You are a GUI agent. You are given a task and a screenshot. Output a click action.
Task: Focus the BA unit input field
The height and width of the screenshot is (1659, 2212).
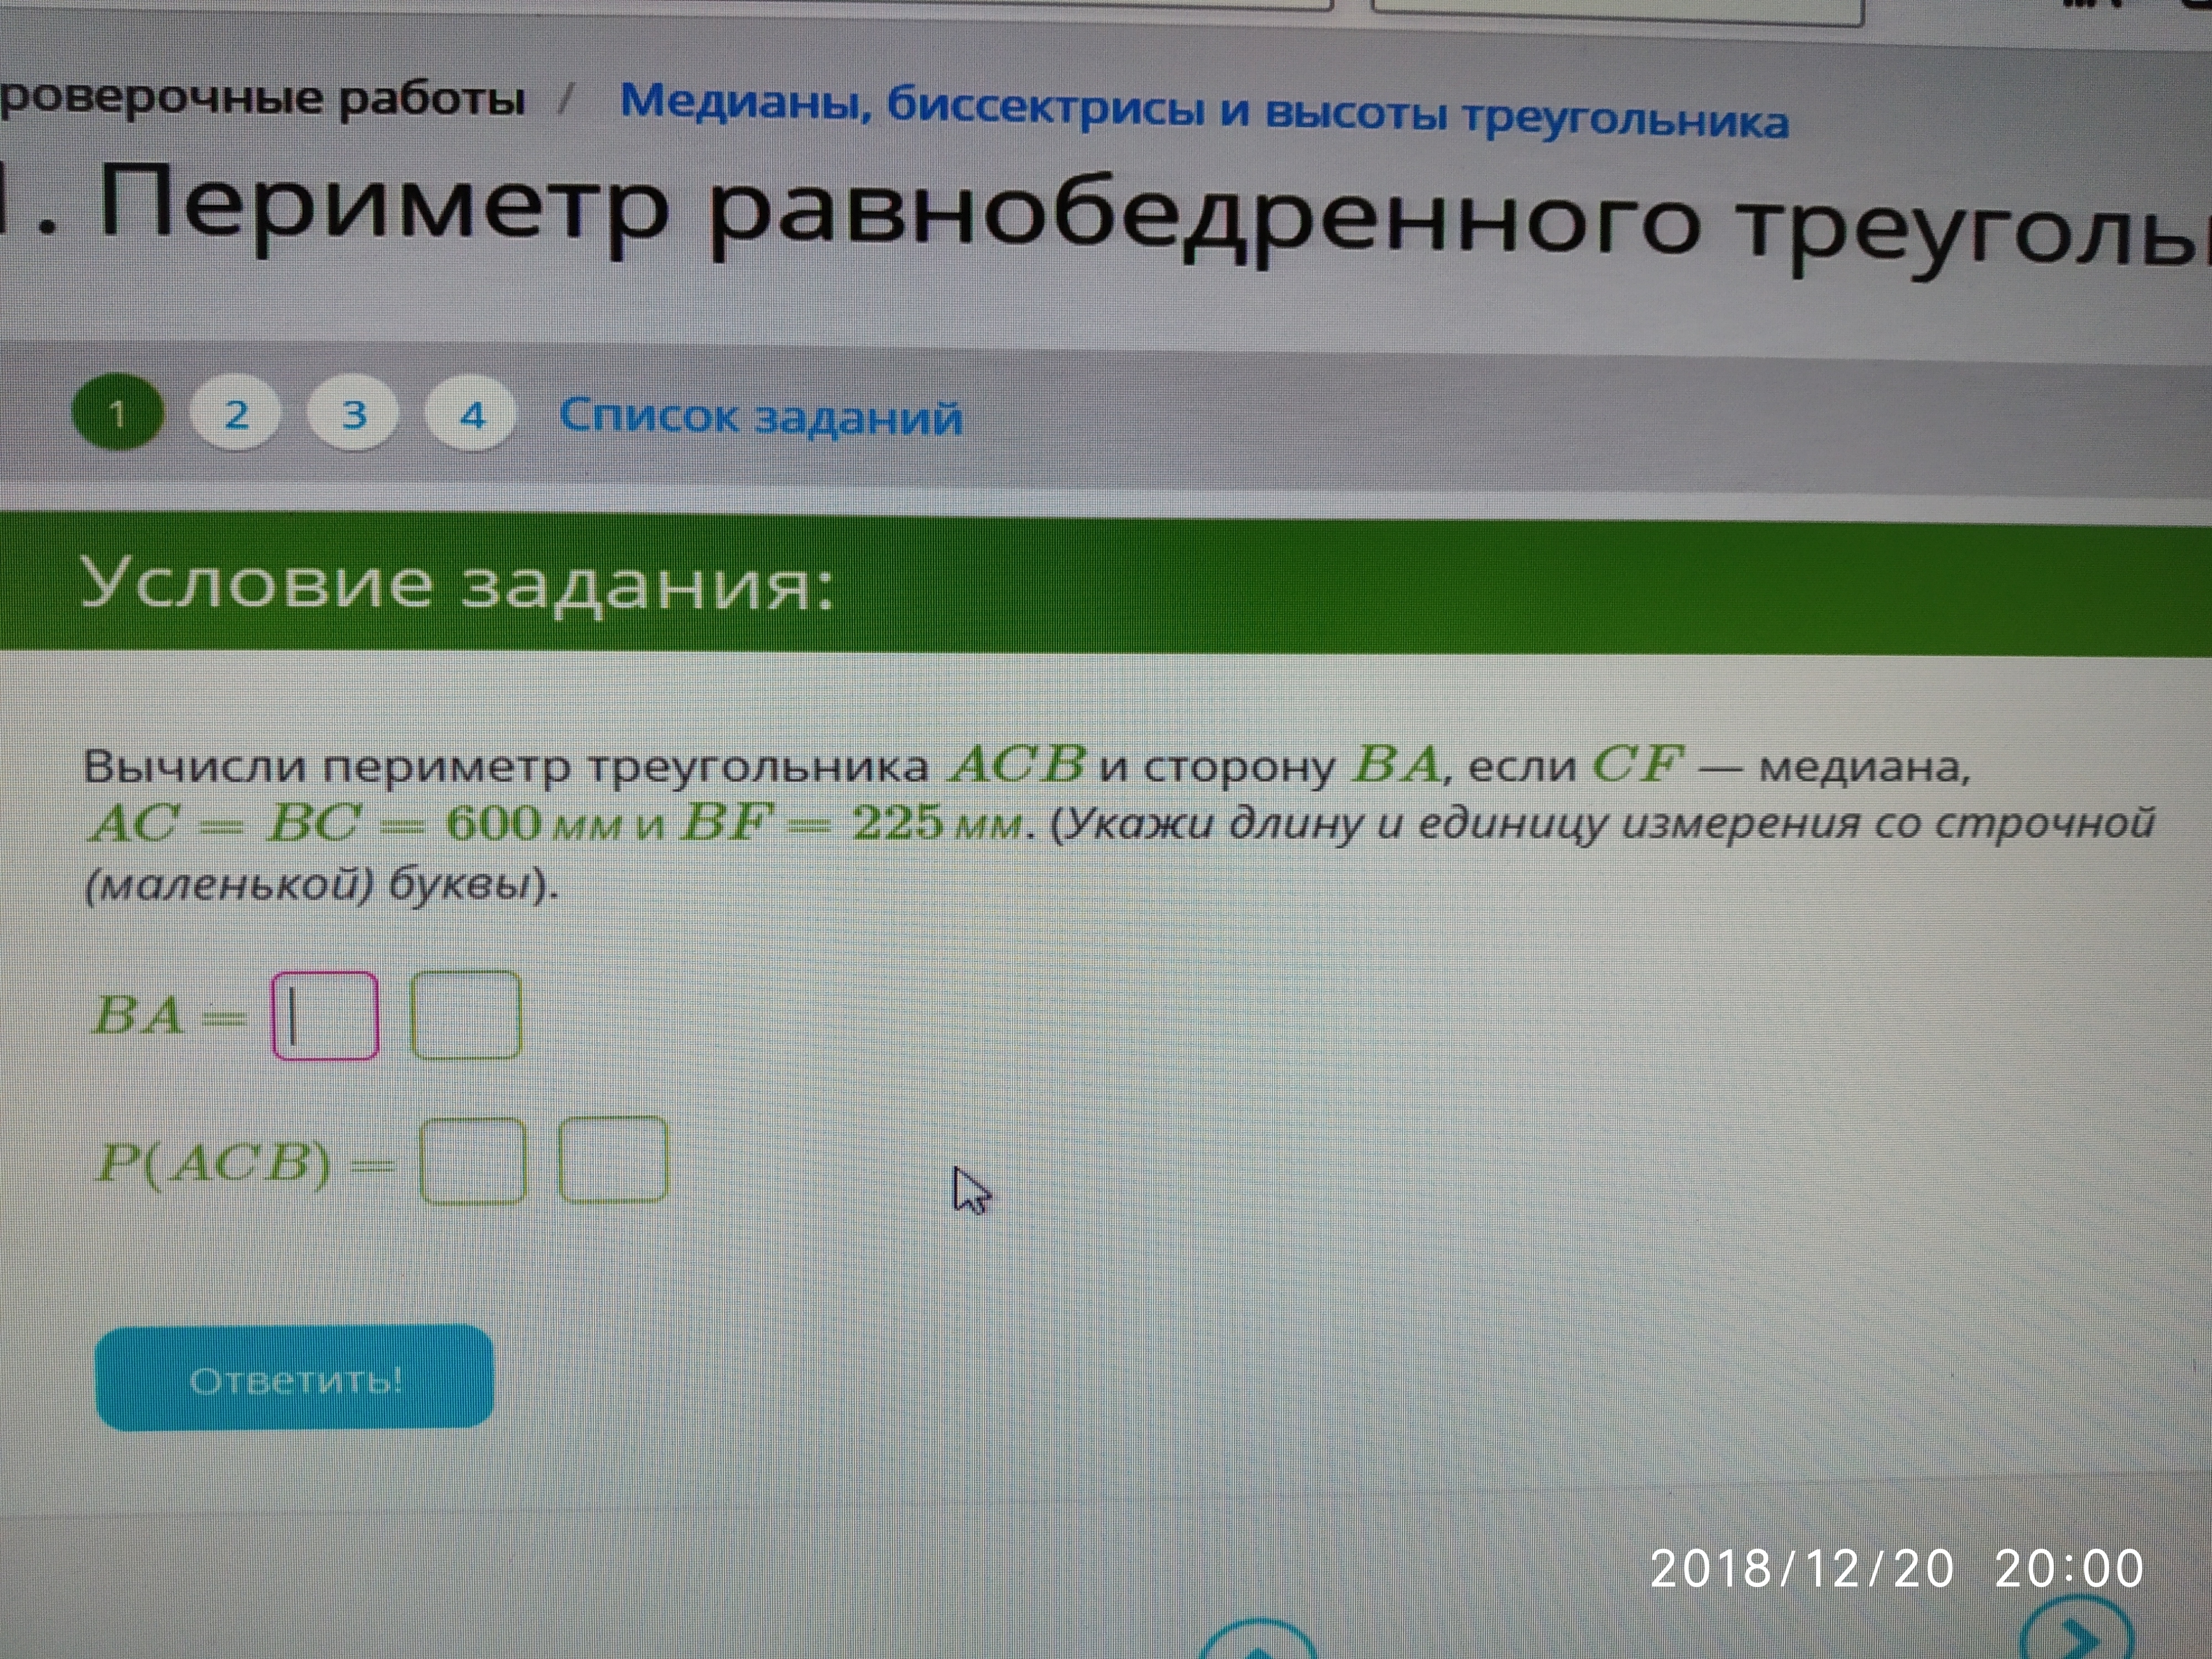tap(466, 1015)
